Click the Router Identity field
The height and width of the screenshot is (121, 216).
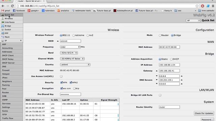tap(169, 107)
